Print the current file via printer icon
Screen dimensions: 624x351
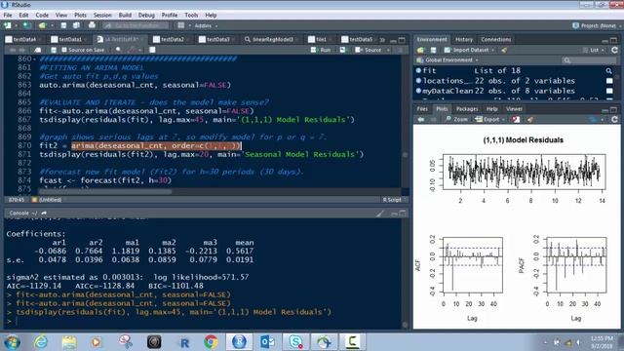(92, 25)
